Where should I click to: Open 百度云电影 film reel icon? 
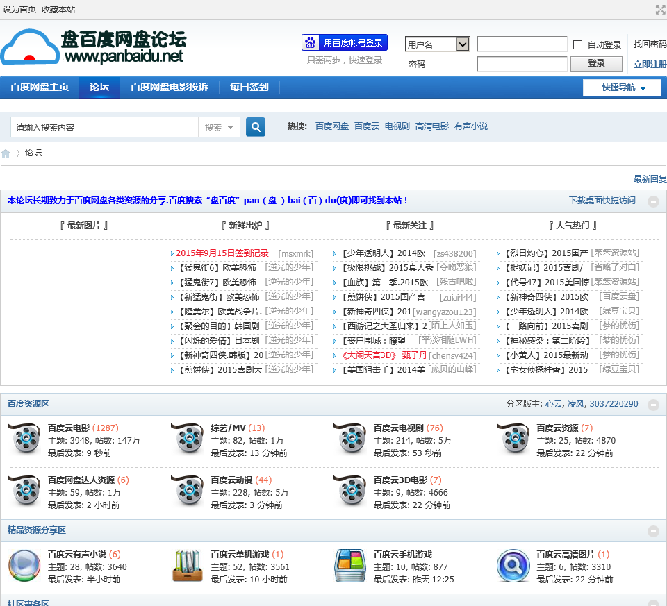pyautogui.click(x=24, y=439)
